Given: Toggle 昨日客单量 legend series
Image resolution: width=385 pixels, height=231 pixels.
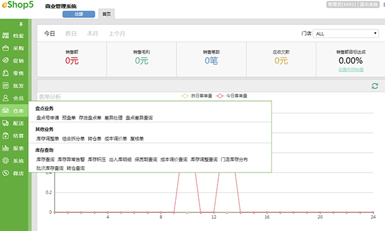Looking at the screenshot, I should point(196,96).
